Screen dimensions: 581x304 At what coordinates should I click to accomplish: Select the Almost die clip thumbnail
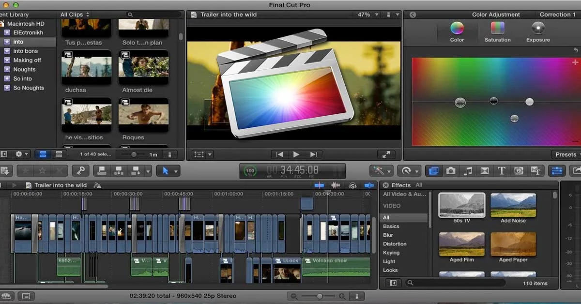pyautogui.click(x=144, y=67)
